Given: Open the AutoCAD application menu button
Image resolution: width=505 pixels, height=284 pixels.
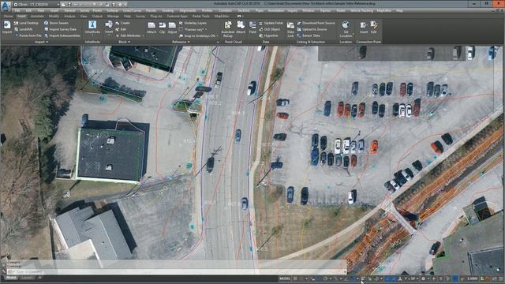Looking at the screenshot, I should [6, 6].
